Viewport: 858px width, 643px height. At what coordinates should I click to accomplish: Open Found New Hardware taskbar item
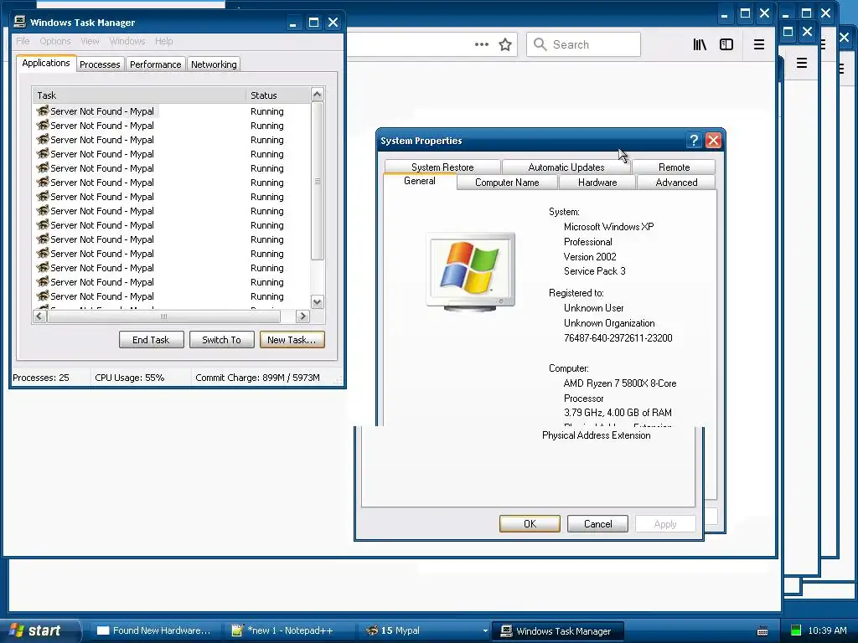click(155, 630)
